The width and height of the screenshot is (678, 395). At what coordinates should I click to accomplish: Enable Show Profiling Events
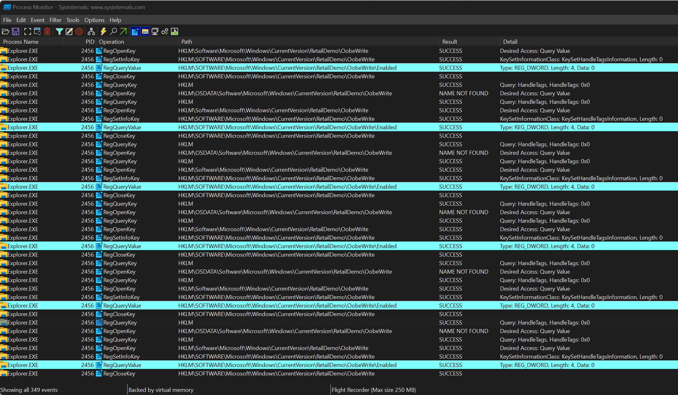pyautogui.click(x=174, y=31)
